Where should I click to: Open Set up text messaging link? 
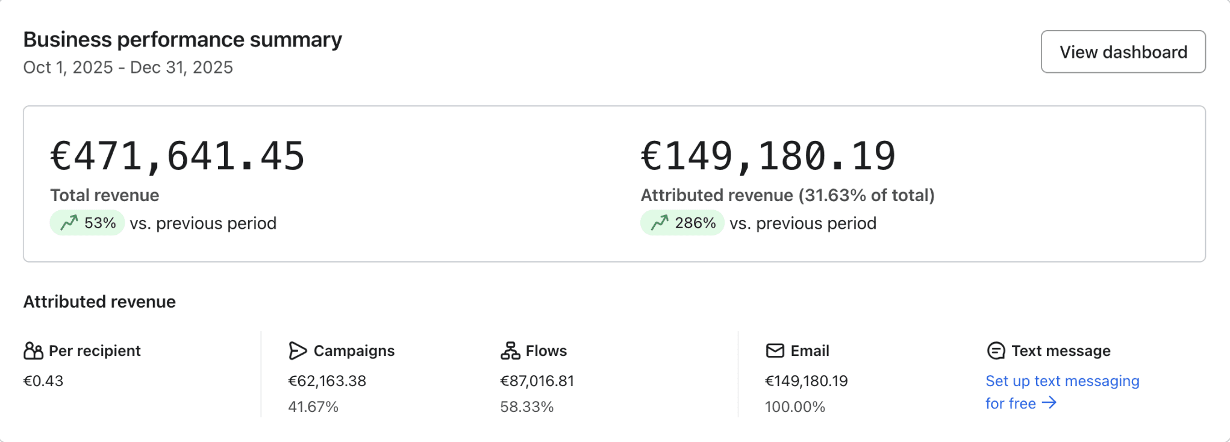1062,381
